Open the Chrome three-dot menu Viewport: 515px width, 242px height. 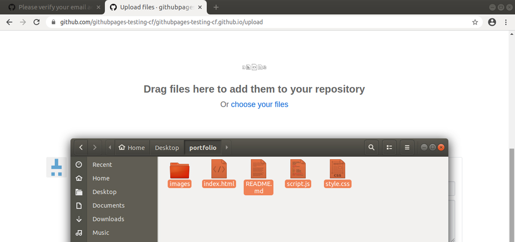(x=505, y=22)
